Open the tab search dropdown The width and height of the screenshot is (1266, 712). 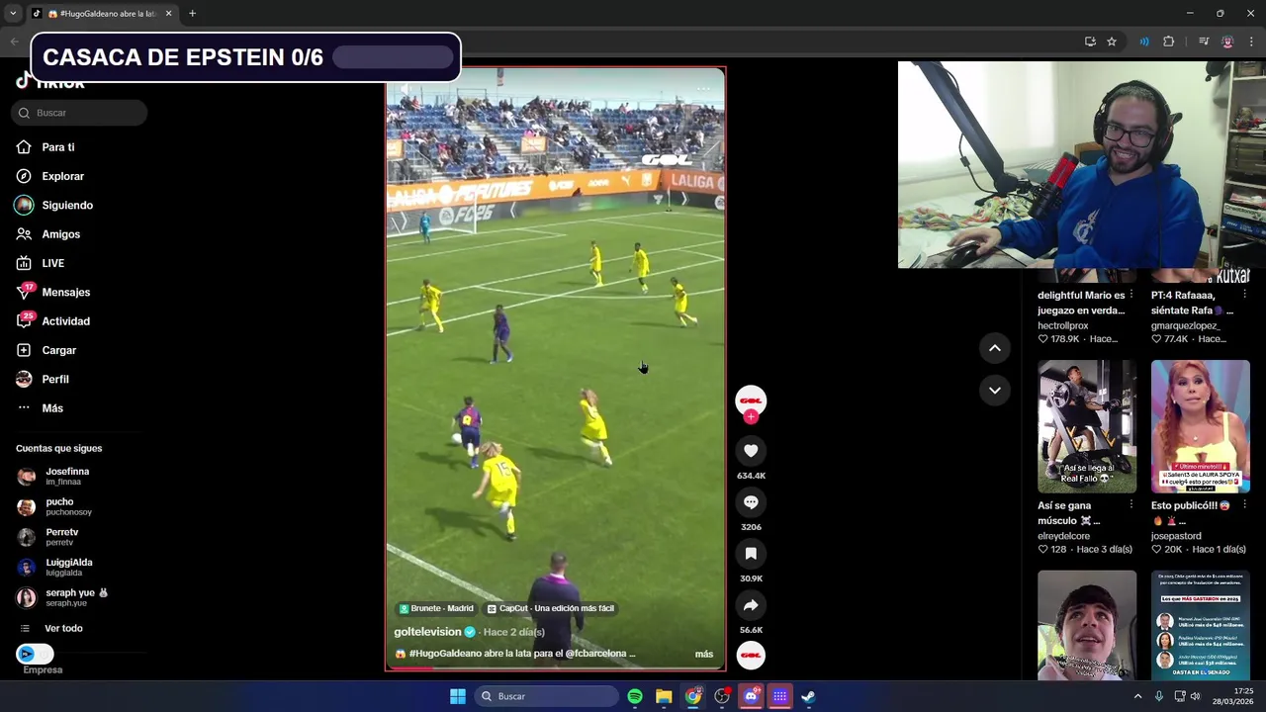[x=13, y=14]
